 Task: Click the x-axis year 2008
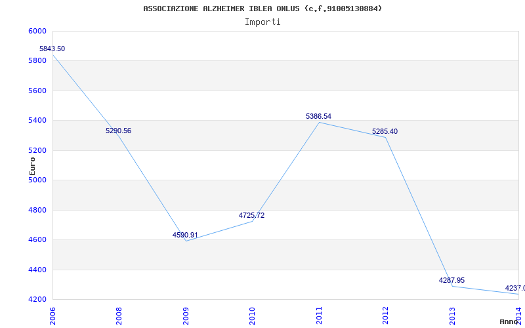pyautogui.click(x=119, y=316)
